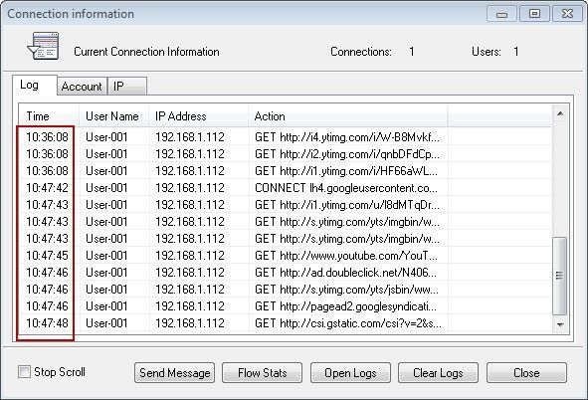Click the Current Connection Information icon
The width and height of the screenshot is (588, 400).
pos(43,47)
